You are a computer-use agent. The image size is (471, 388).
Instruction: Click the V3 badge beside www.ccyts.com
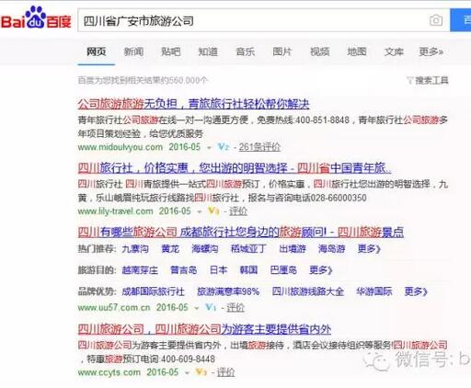pos(201,372)
